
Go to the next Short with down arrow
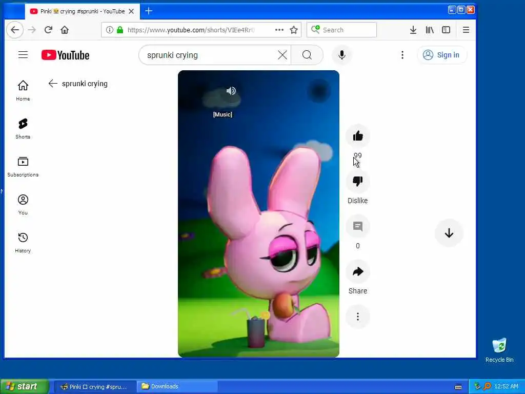(449, 233)
